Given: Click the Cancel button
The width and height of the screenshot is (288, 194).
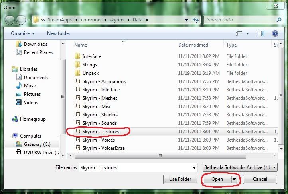Looking at the screenshot, I should [x=260, y=179].
